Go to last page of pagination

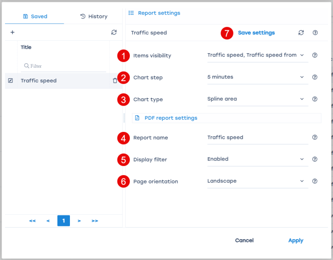point(95,221)
